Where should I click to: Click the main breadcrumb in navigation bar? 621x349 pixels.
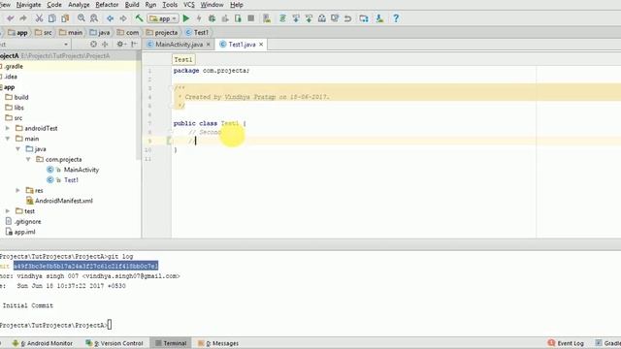coord(71,32)
